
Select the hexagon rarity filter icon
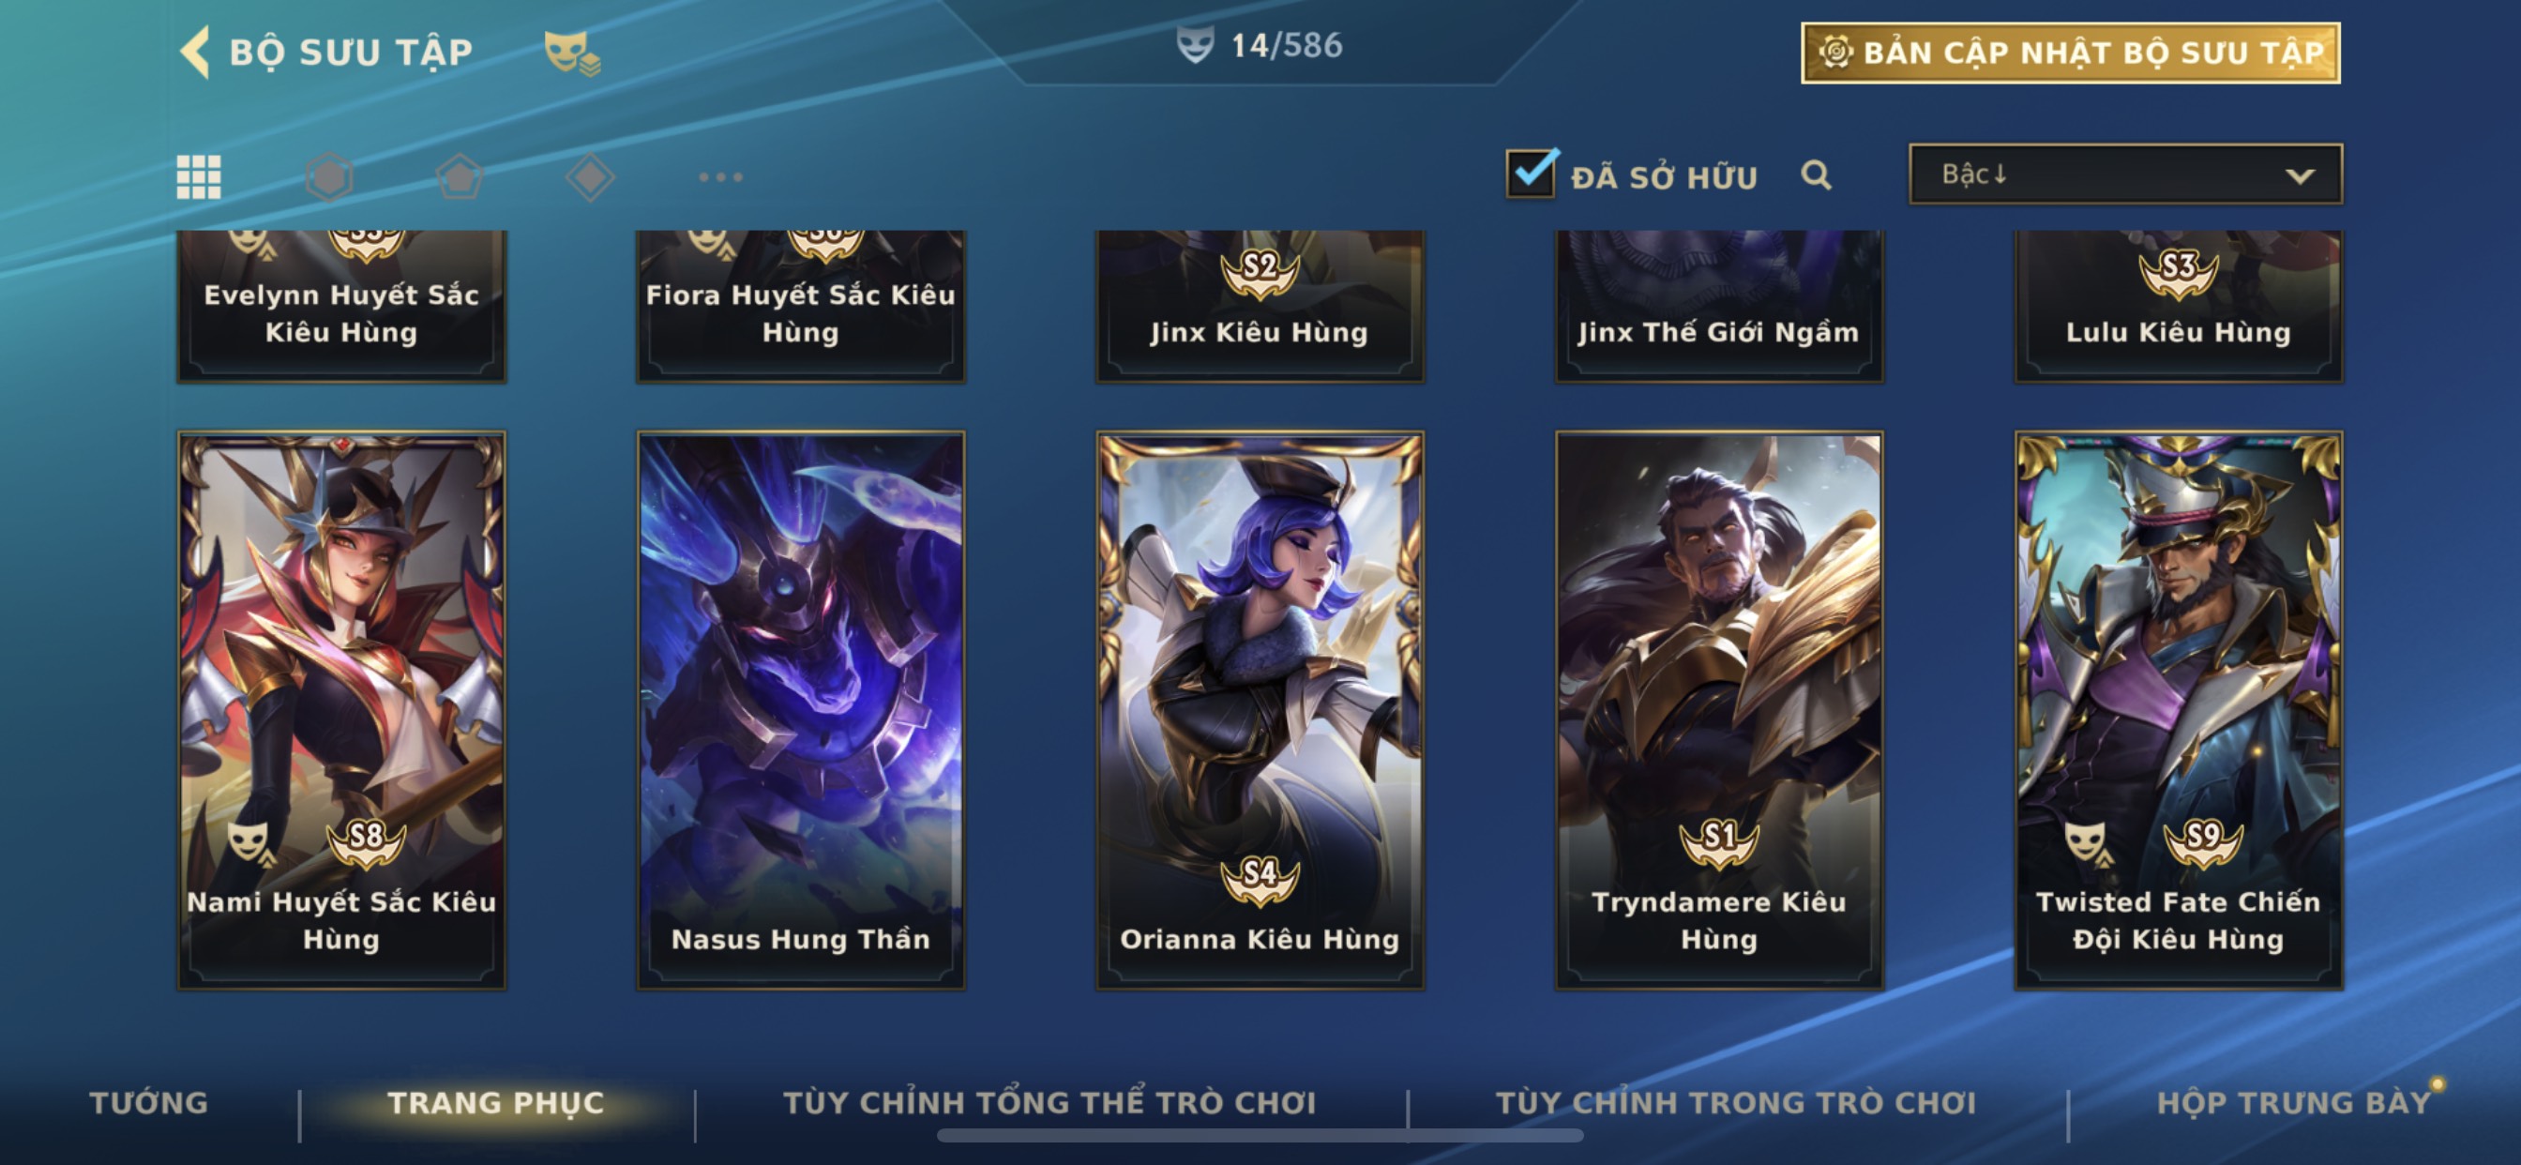329,177
